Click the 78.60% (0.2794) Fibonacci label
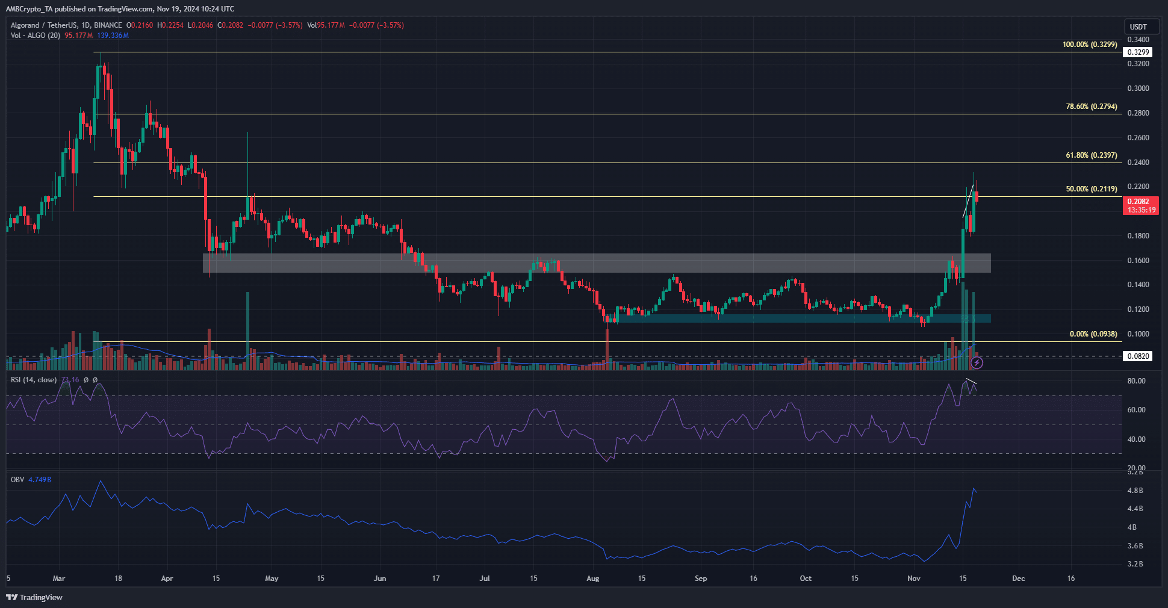Screen dimensions: 1168x608 click(1092, 107)
